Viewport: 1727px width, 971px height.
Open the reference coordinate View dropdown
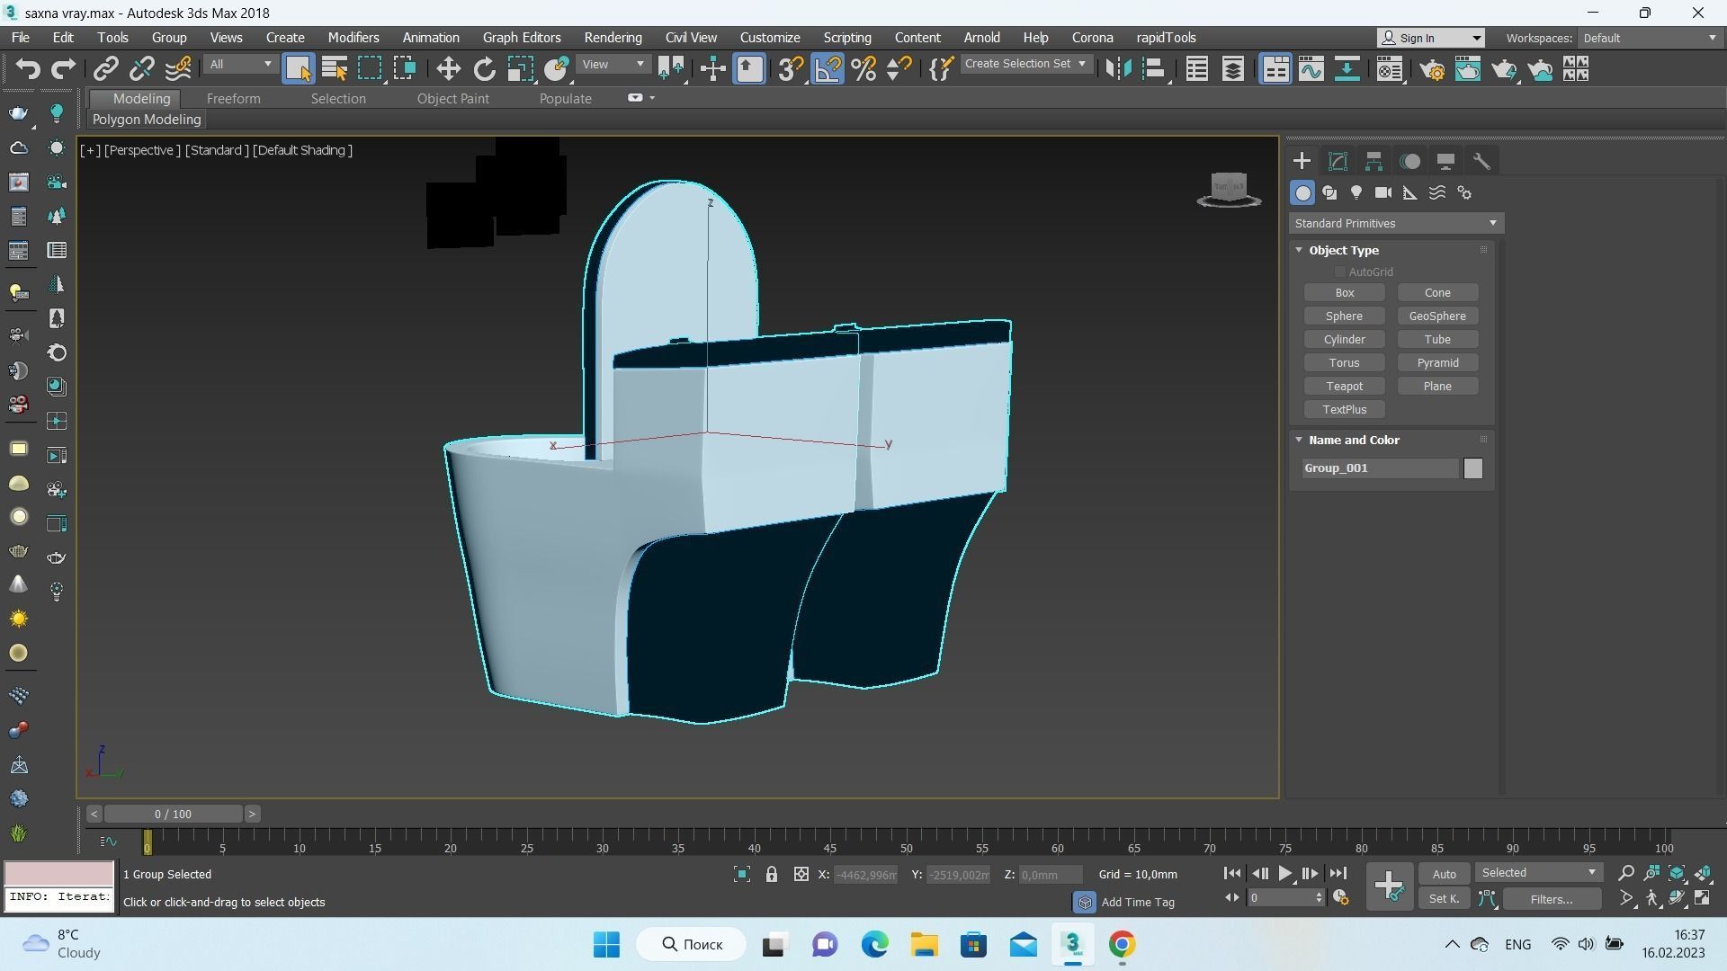point(613,65)
